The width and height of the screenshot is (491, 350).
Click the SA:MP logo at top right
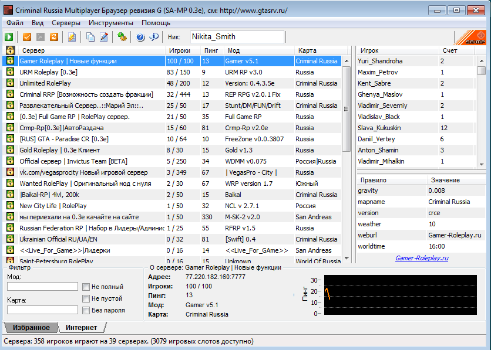click(470, 38)
